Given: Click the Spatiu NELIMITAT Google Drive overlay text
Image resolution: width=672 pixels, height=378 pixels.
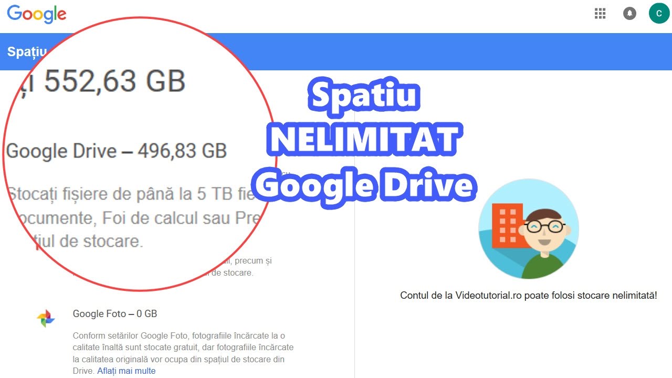Looking at the screenshot, I should coord(364,141).
